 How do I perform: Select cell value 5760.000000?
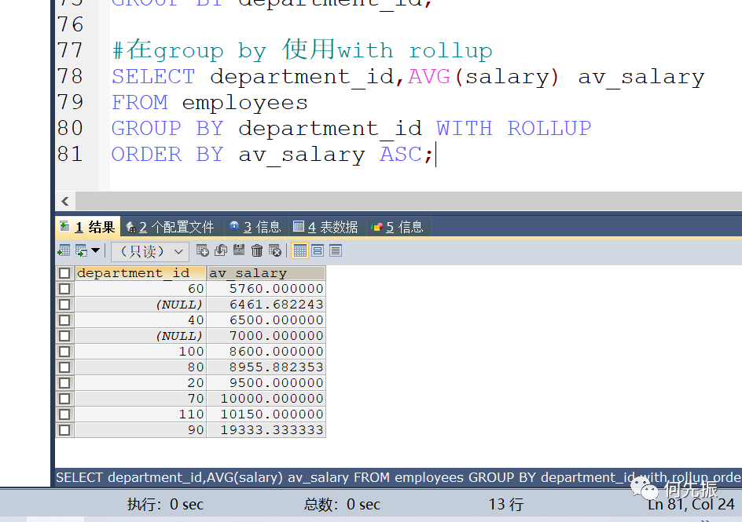(266, 289)
